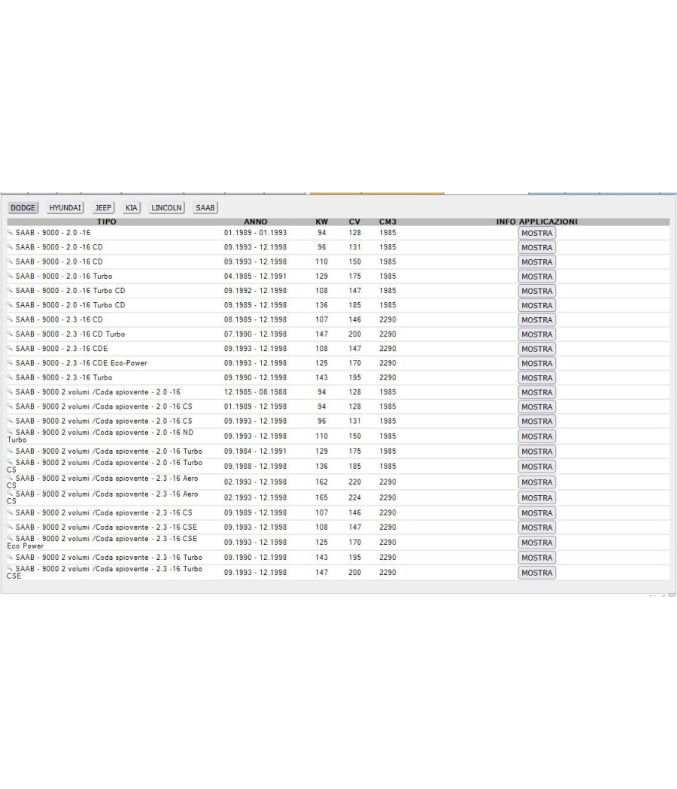Click MOSTRA for 2.0 -16 CD 150 CV row
Screen dimensions: 677x789
point(537,262)
